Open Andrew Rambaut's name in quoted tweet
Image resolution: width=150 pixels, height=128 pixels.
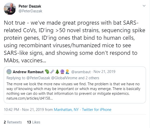tap(28, 72)
